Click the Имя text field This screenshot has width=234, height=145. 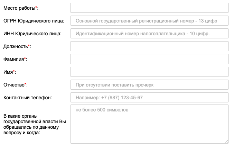149,72
